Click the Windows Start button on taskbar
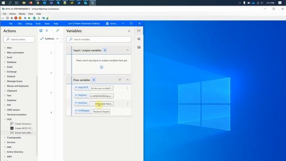Viewport: 286px width, 161px height. click(3, 3)
